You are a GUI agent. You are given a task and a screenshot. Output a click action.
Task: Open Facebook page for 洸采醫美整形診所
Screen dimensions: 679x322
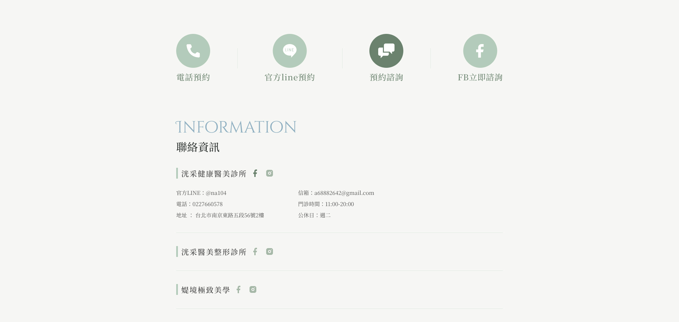click(255, 251)
